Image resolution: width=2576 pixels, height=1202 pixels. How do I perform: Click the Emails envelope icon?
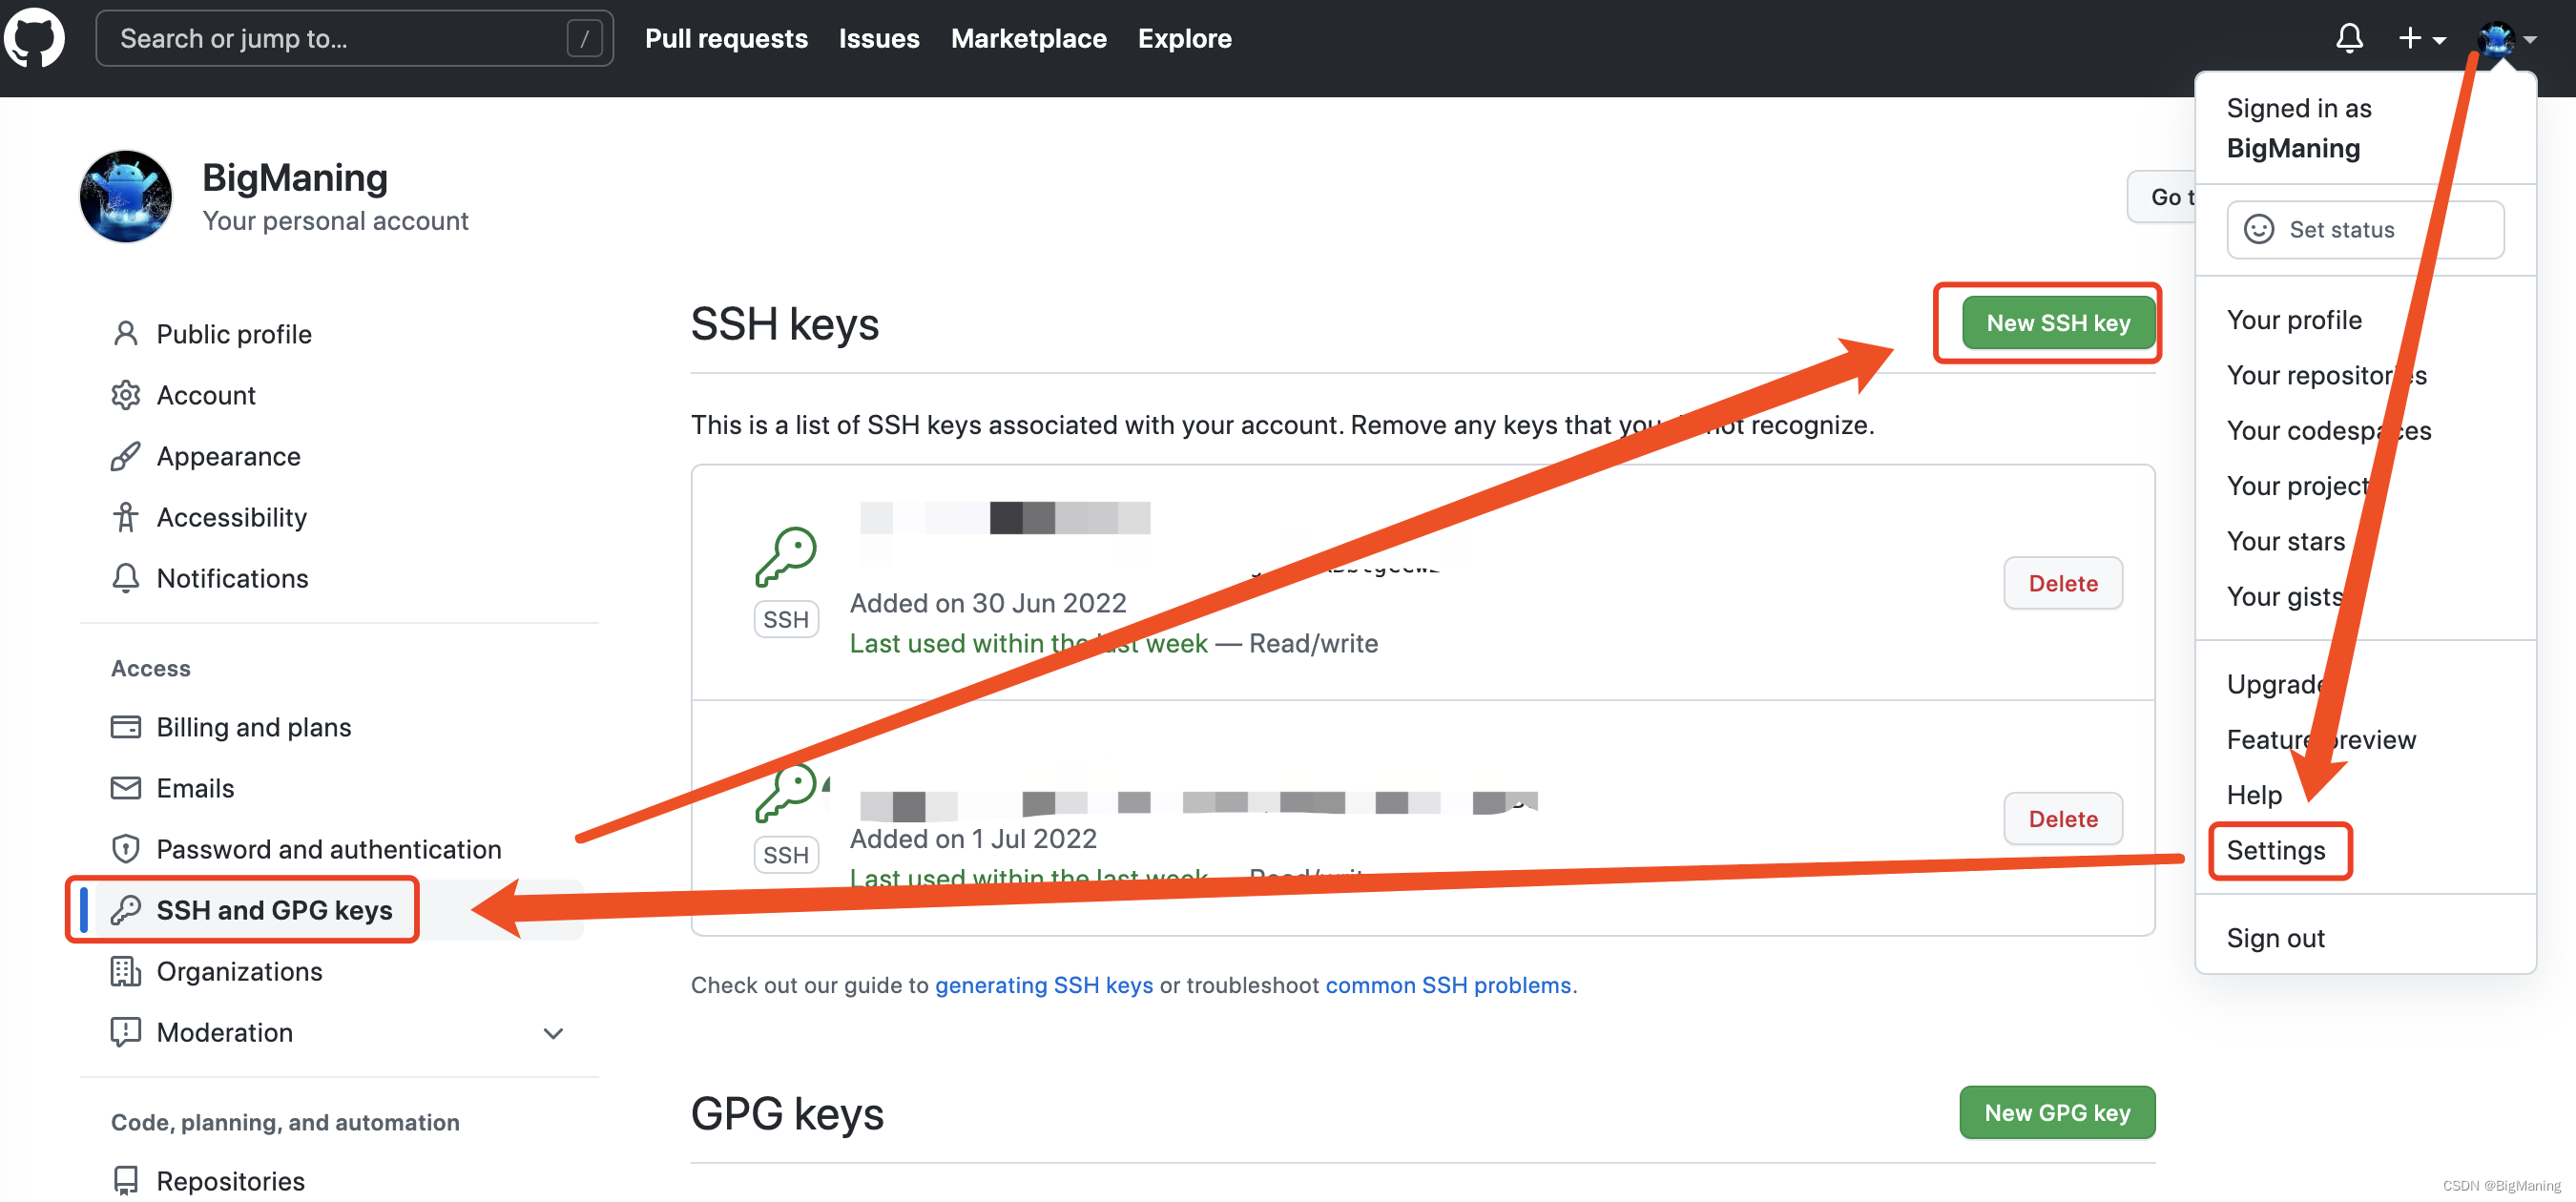pos(125,788)
